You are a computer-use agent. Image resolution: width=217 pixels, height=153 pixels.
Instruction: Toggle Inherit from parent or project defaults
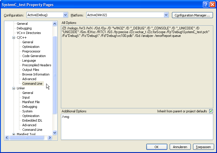211,111
